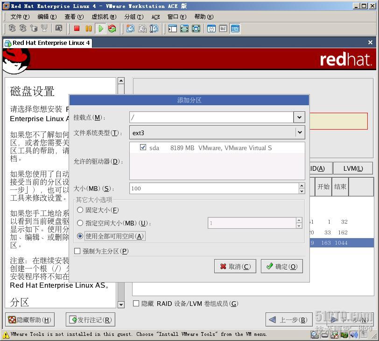The image size is (379, 341).
Task: Open the 帮助(H) menu
Action: point(204,17)
